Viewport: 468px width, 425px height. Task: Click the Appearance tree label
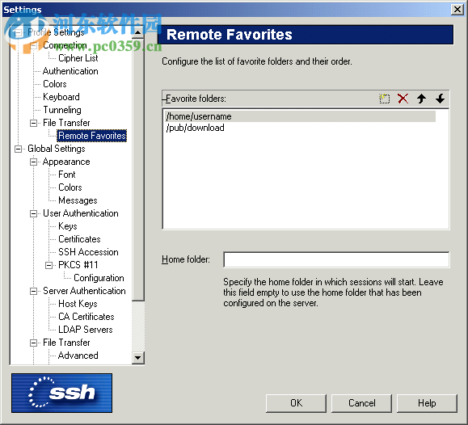click(66, 162)
